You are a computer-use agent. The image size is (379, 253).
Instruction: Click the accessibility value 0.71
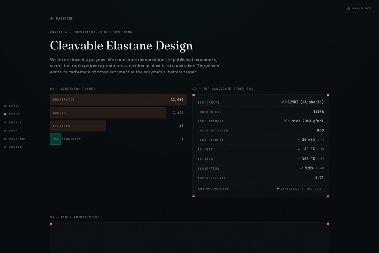[x=319, y=178]
